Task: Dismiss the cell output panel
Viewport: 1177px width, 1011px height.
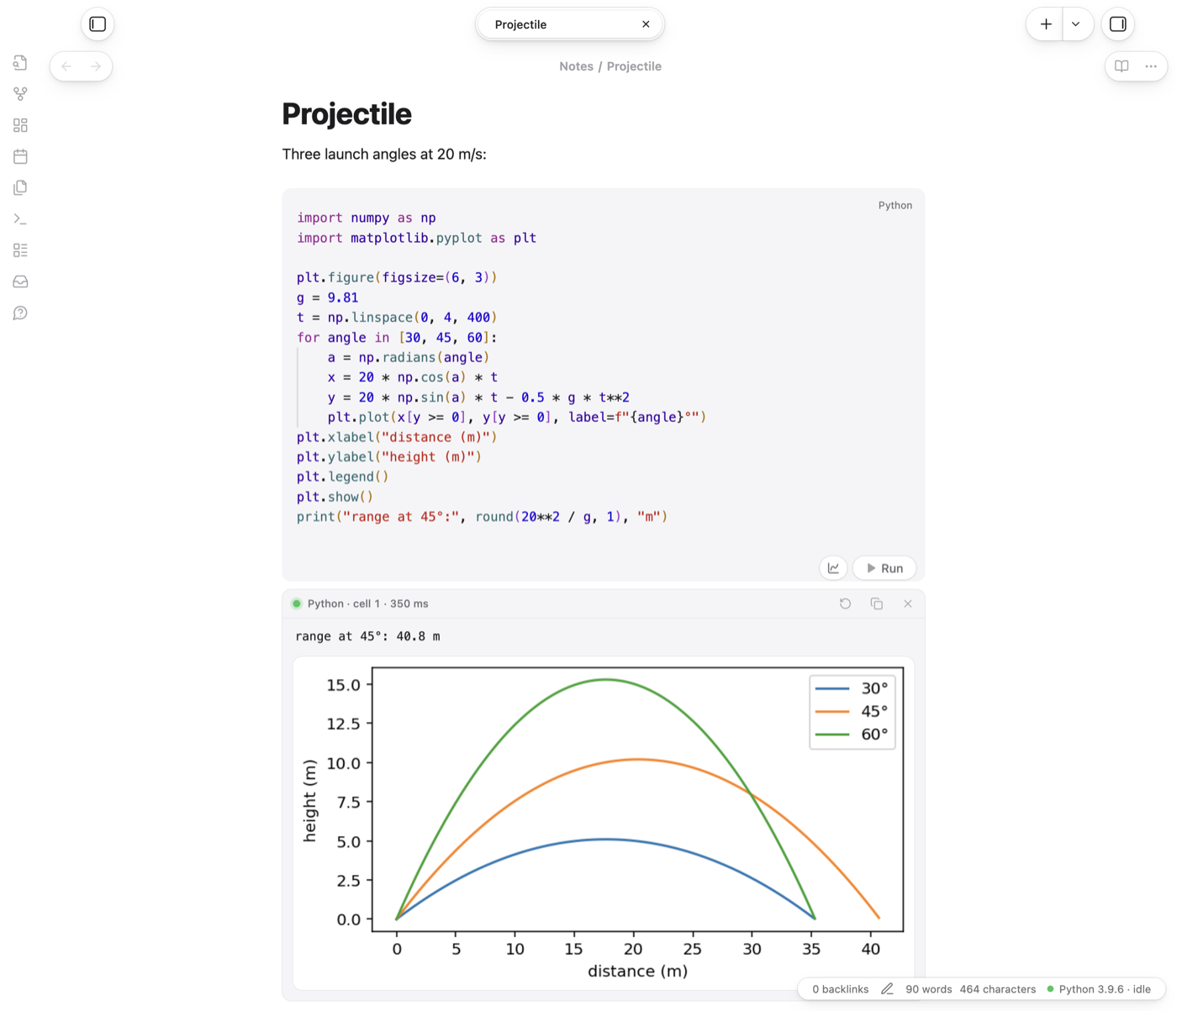Action: [x=908, y=603]
